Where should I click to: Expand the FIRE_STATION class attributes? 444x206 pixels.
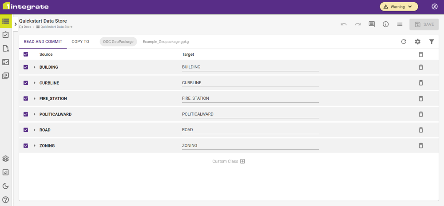[35, 98]
